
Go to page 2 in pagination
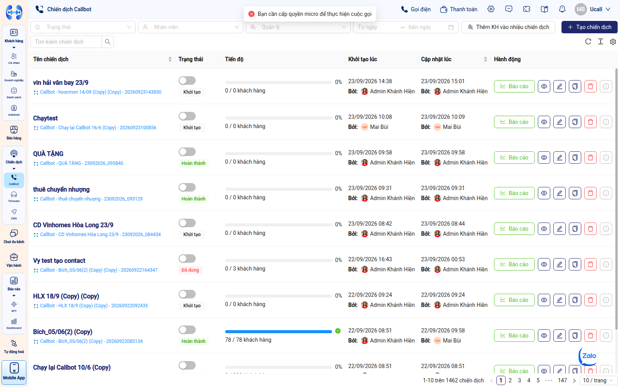pos(510,380)
